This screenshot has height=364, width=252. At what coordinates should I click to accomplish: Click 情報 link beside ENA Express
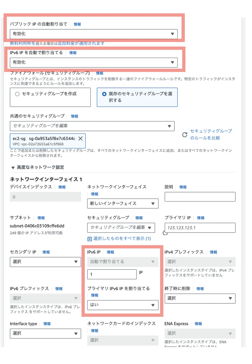198,324
